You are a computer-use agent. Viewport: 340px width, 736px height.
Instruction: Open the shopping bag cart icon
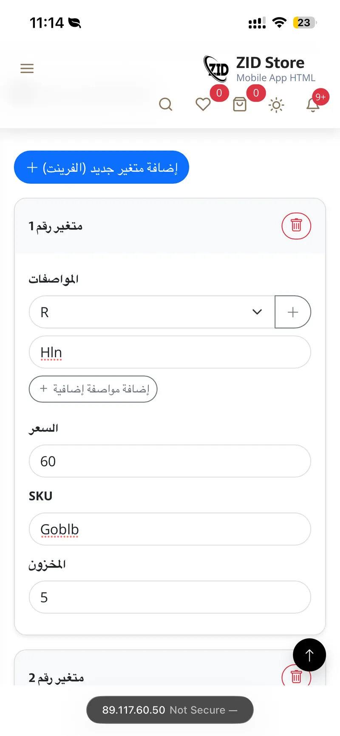coord(240,104)
